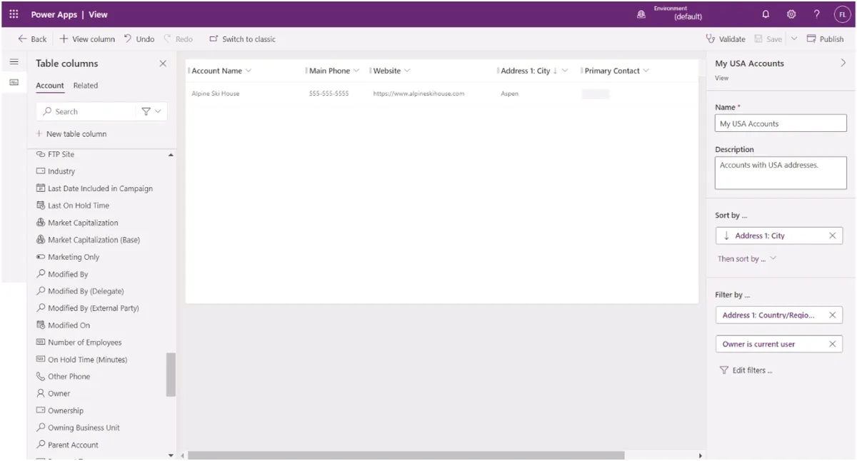Click the view grid horizontal scrollbar

[406, 455]
